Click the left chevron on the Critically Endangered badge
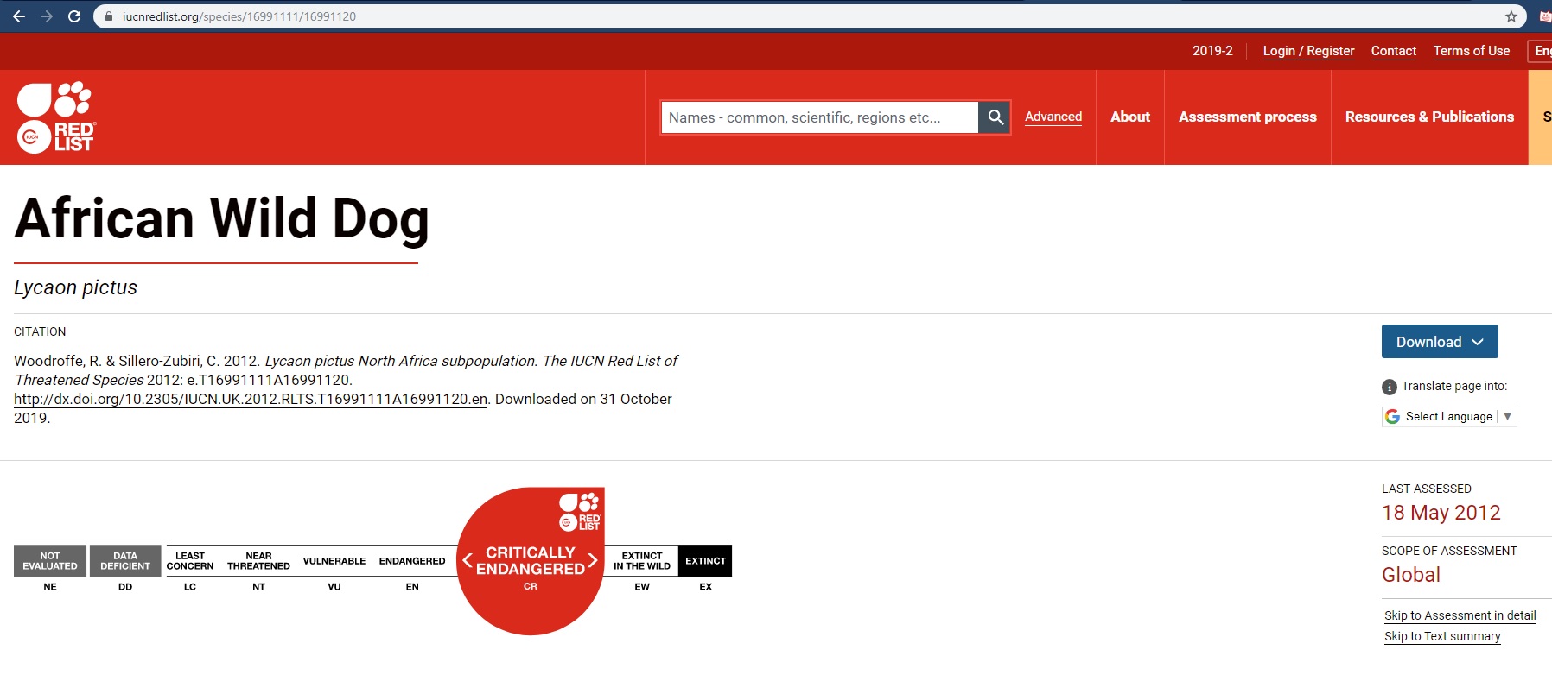The image size is (1552, 675). point(468,560)
